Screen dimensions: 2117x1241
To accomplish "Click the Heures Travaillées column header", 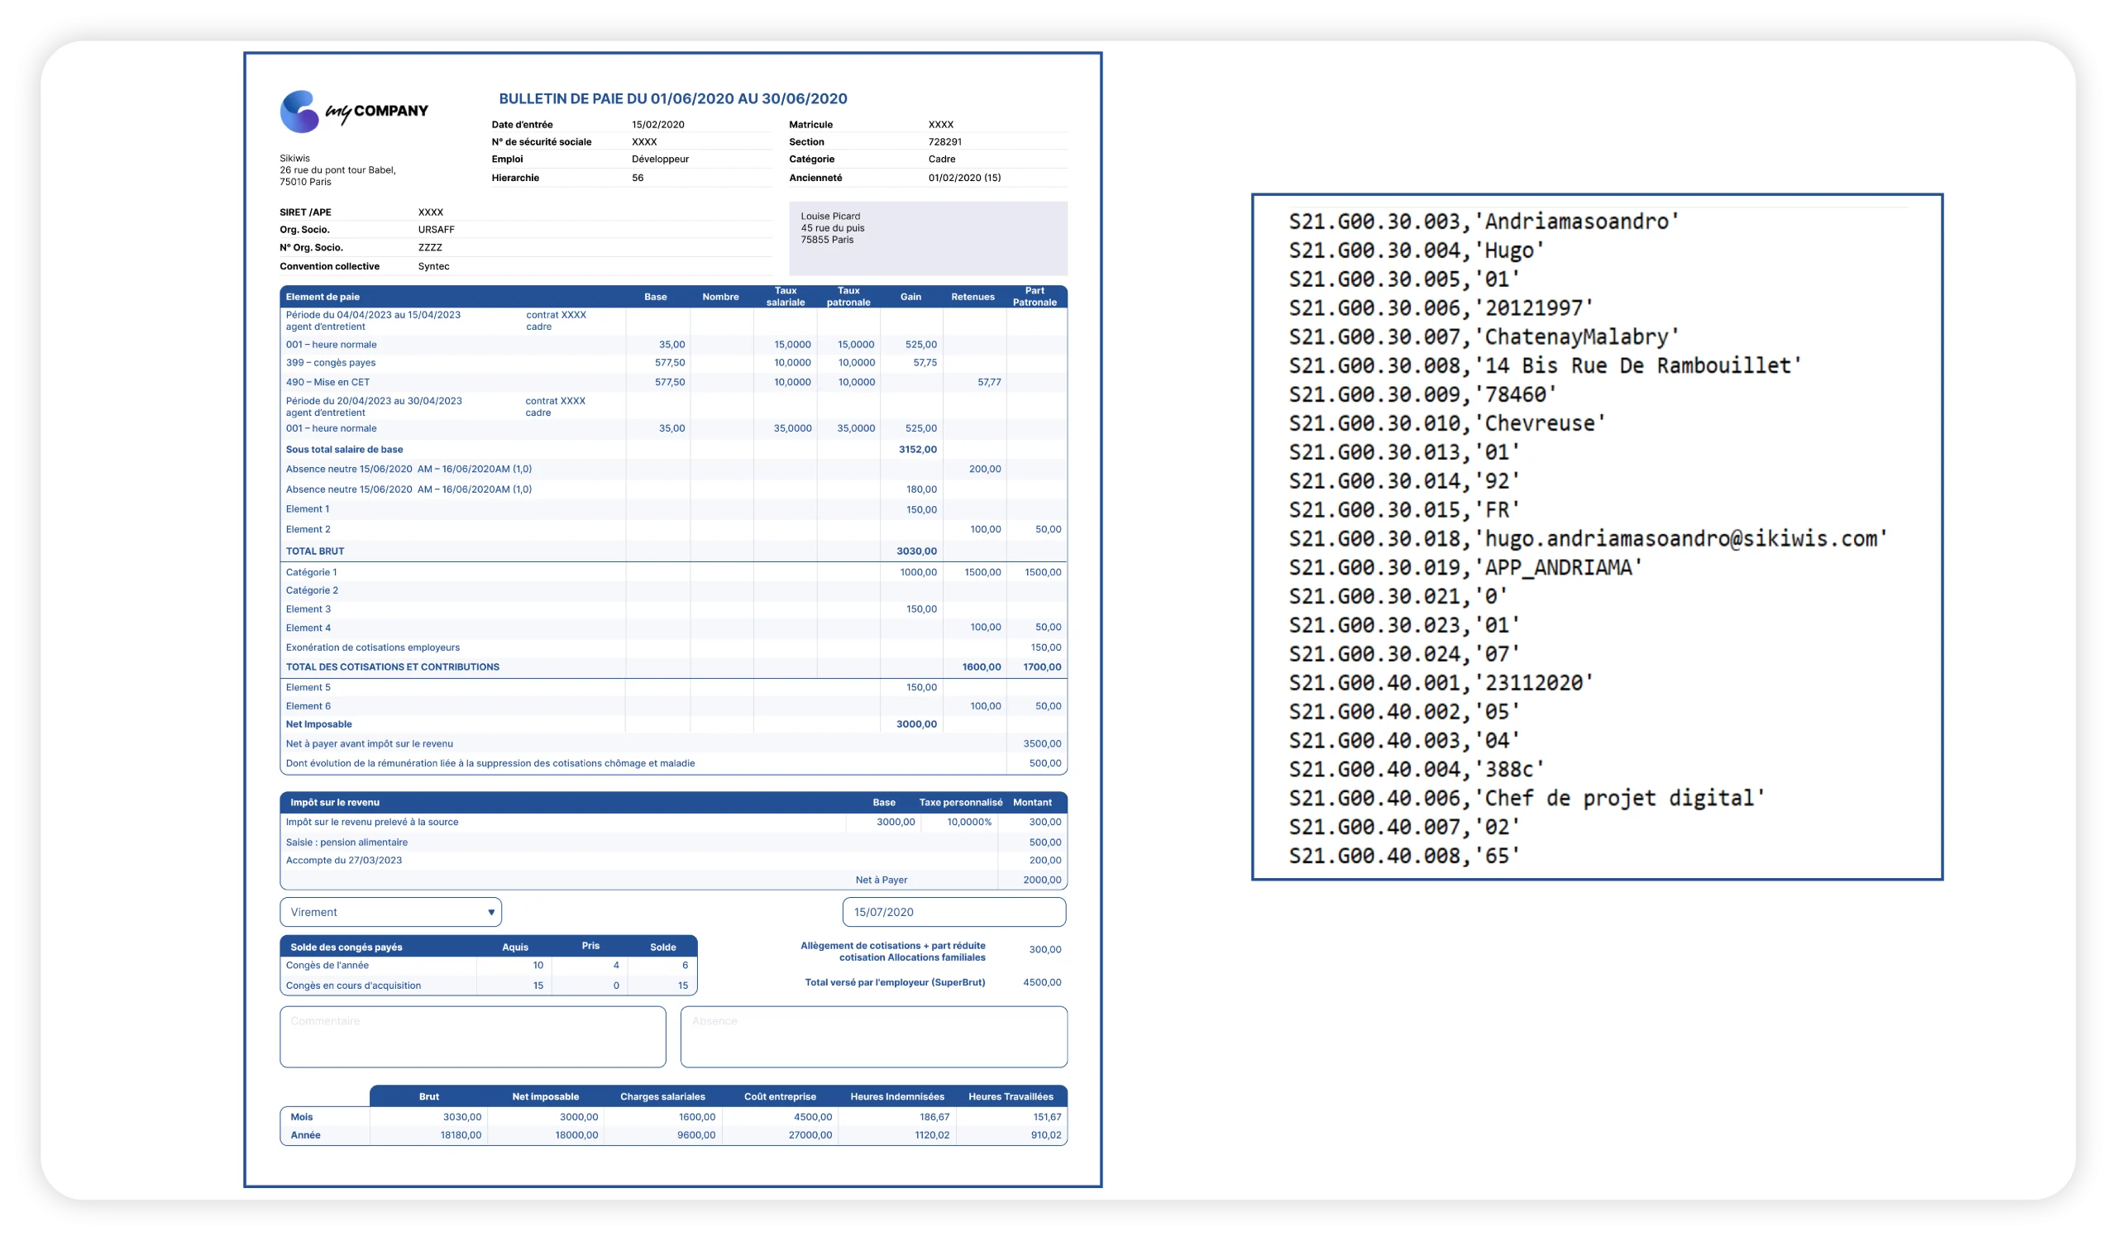I will (x=1011, y=1096).
